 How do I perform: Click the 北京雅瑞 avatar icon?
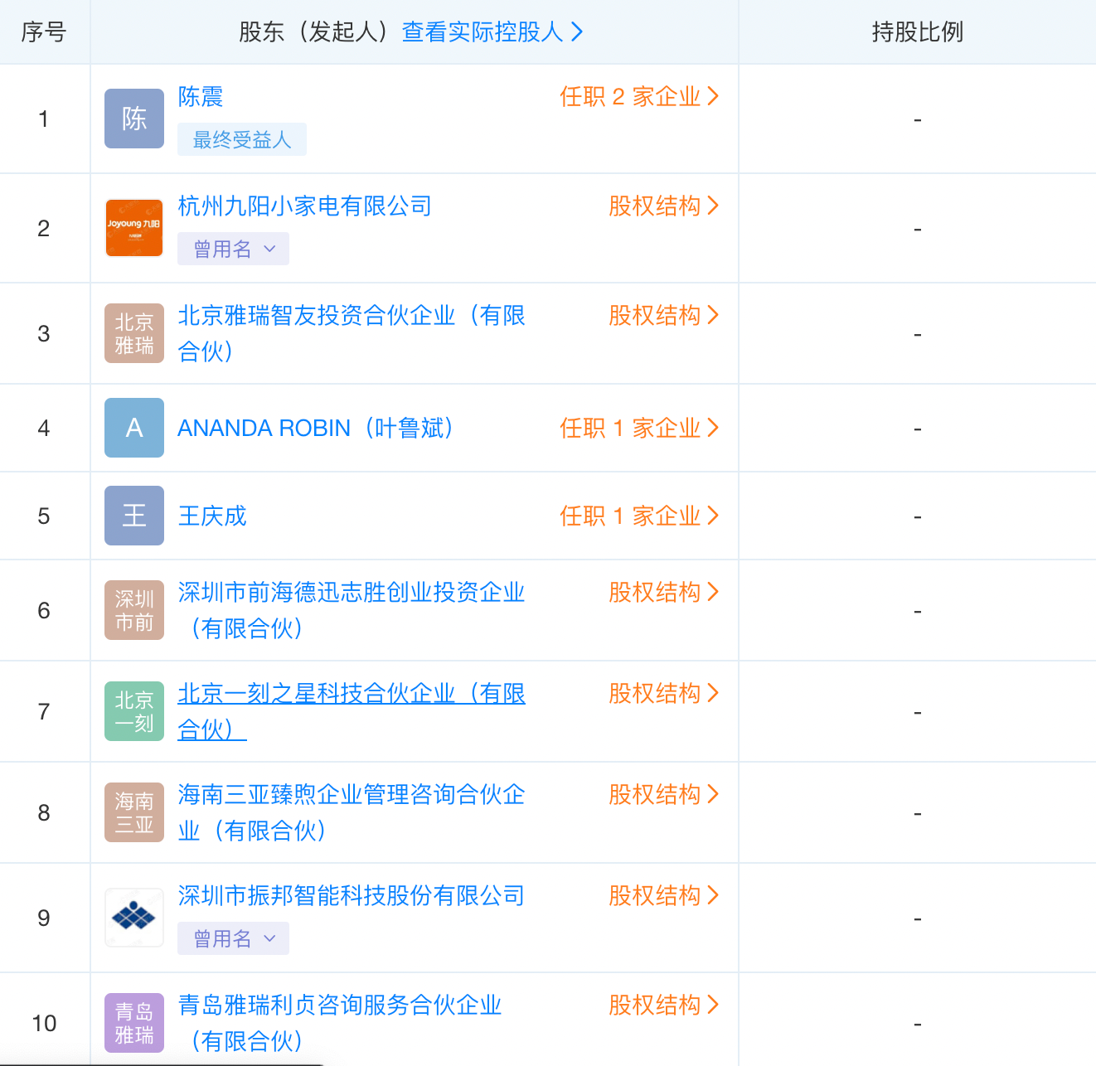coord(134,333)
